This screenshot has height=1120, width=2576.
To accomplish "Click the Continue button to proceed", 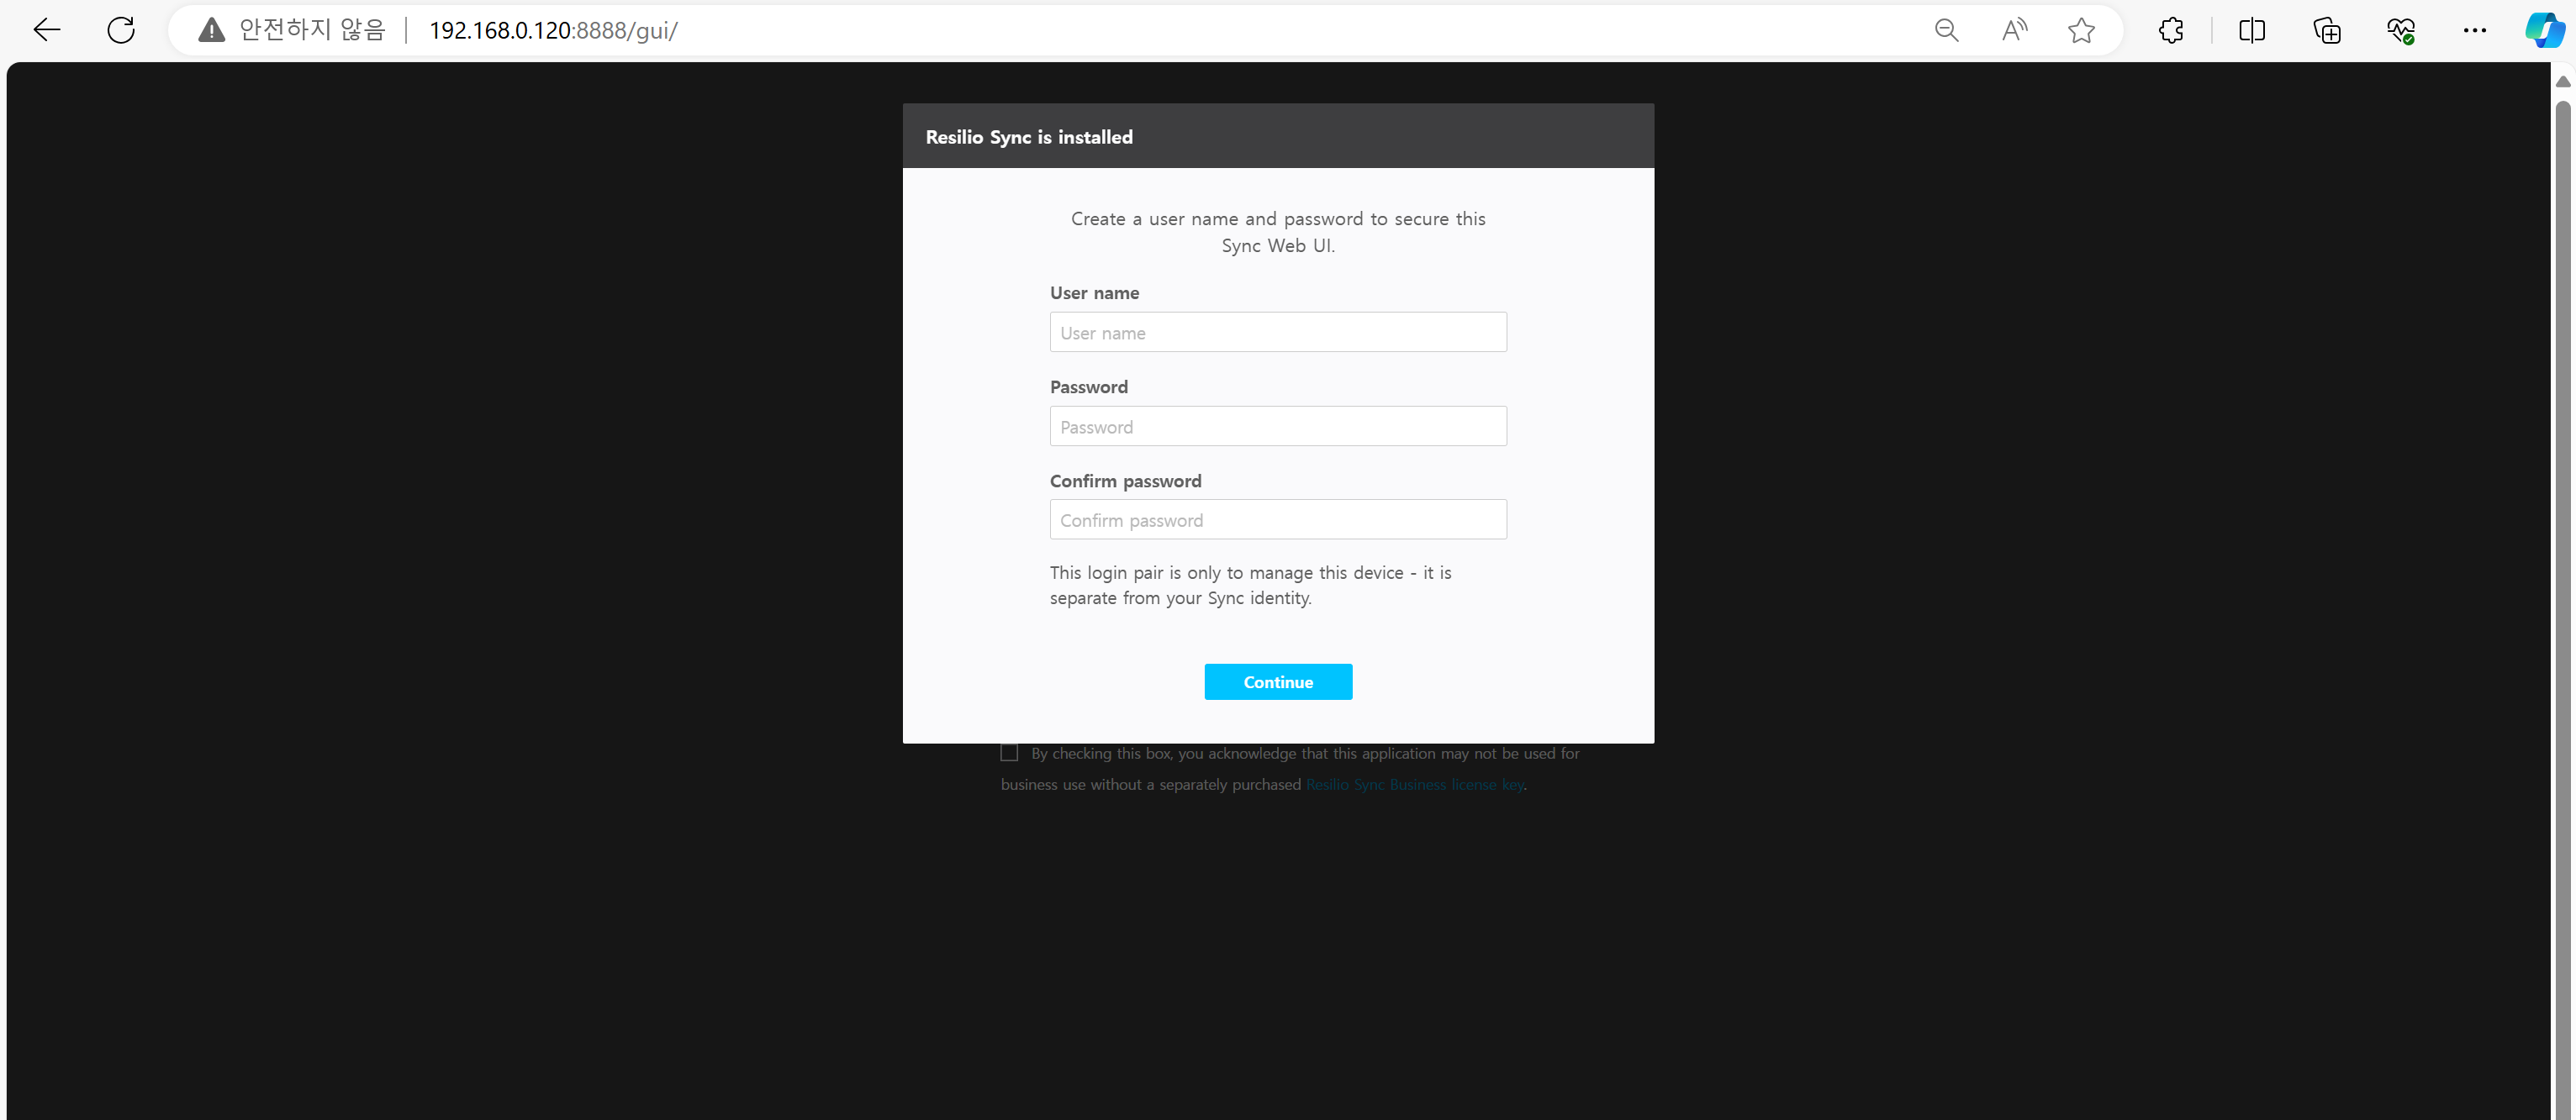I will coord(1278,681).
